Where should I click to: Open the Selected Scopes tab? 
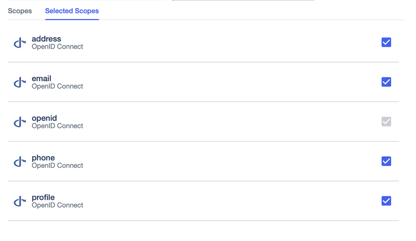pyautogui.click(x=72, y=11)
